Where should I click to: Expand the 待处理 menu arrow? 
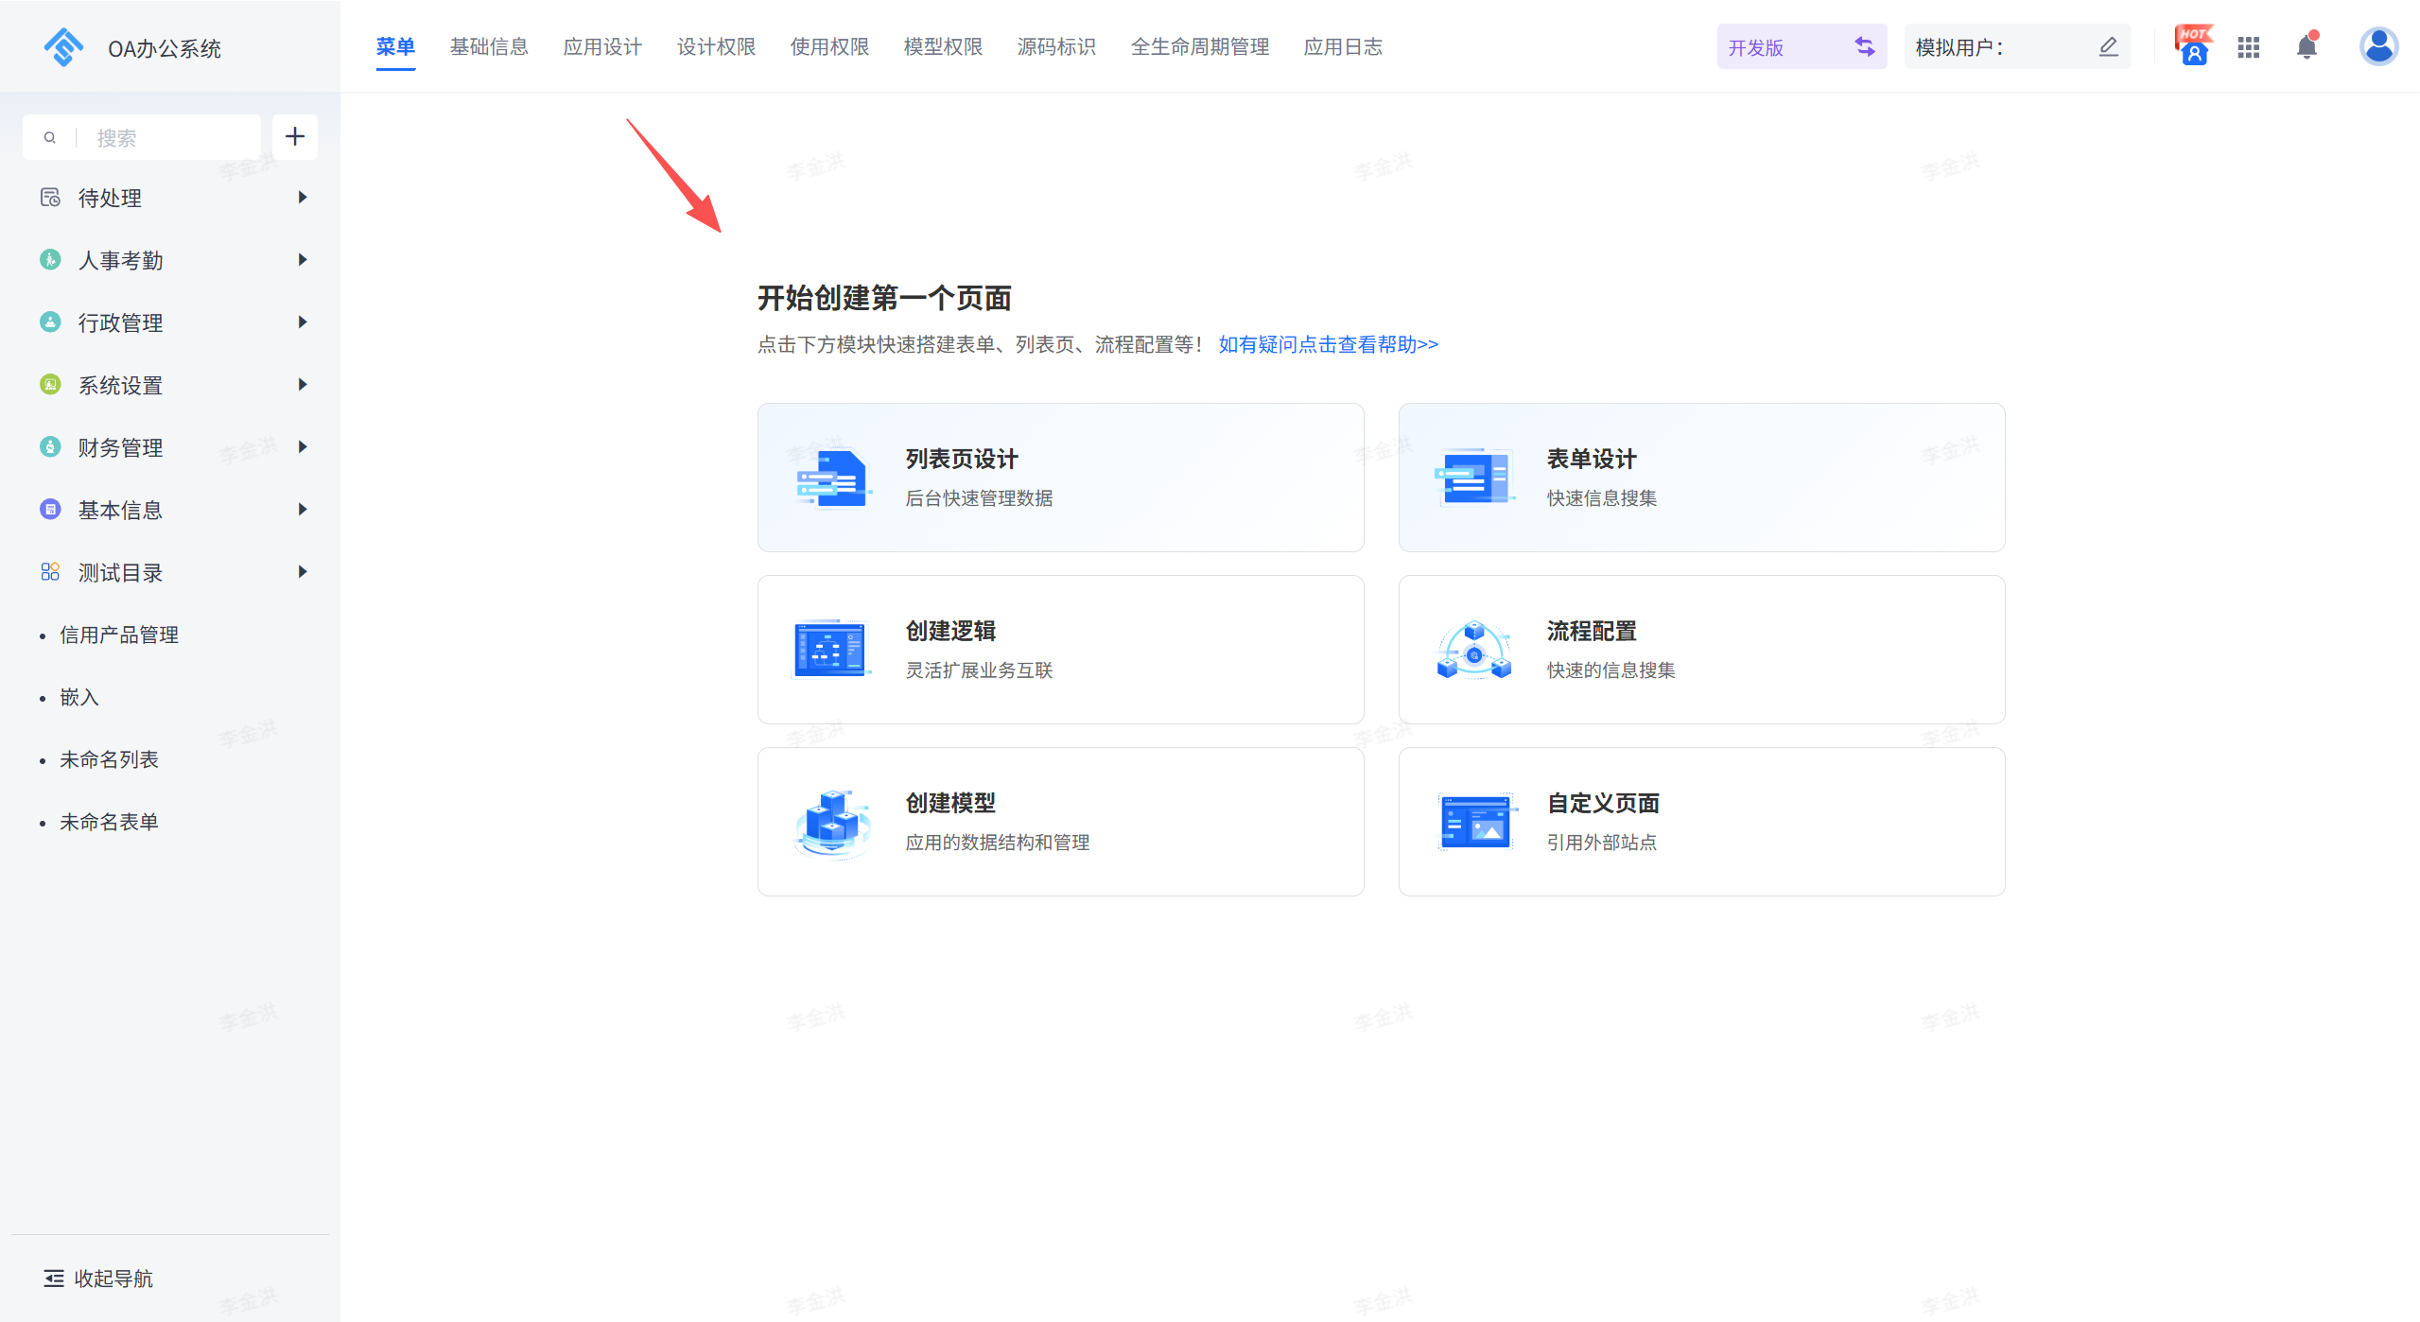303,198
